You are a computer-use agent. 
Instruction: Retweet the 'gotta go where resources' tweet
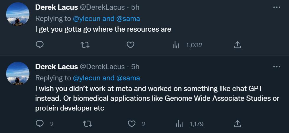85,45
